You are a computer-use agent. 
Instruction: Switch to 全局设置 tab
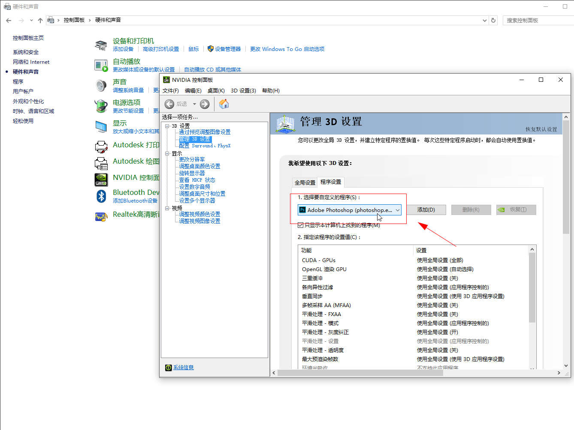[x=305, y=182]
